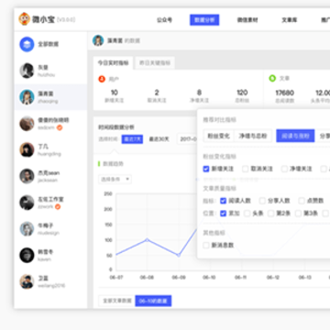The width and height of the screenshot is (330, 330).
Task: Click the 06-12 axis date label
Action: click(x=273, y=278)
